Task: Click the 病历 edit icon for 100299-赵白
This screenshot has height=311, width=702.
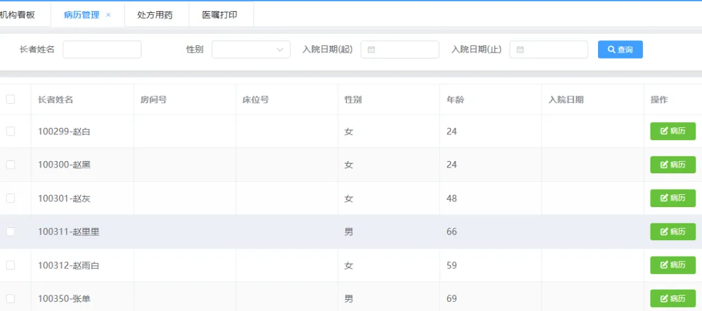Action: coord(664,131)
